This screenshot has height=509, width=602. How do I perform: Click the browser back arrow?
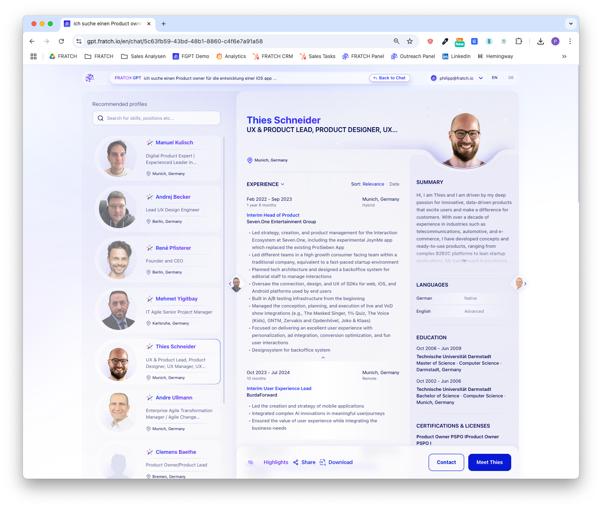click(x=32, y=41)
